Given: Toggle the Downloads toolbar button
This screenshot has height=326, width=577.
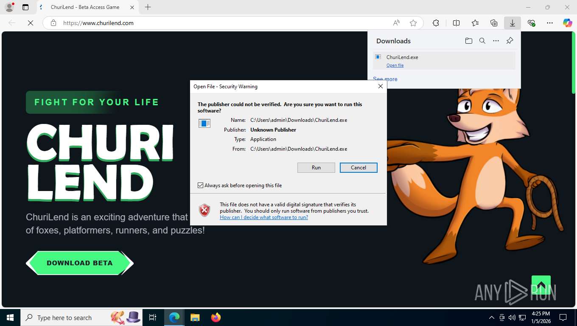Looking at the screenshot, I should [513, 23].
